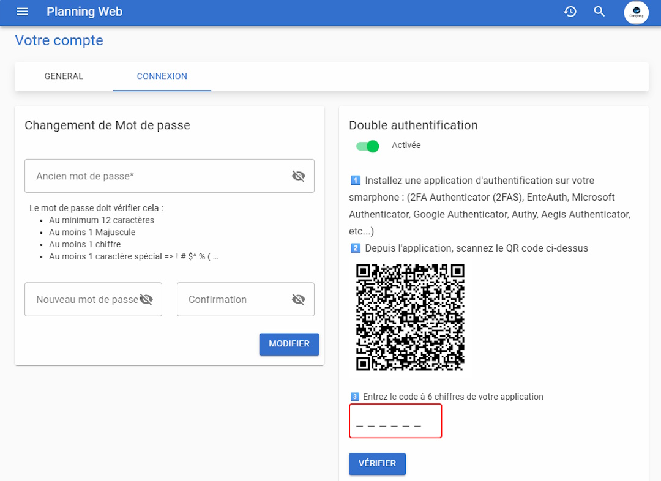Click the 6-digit code input field
661x481 pixels.
395,420
